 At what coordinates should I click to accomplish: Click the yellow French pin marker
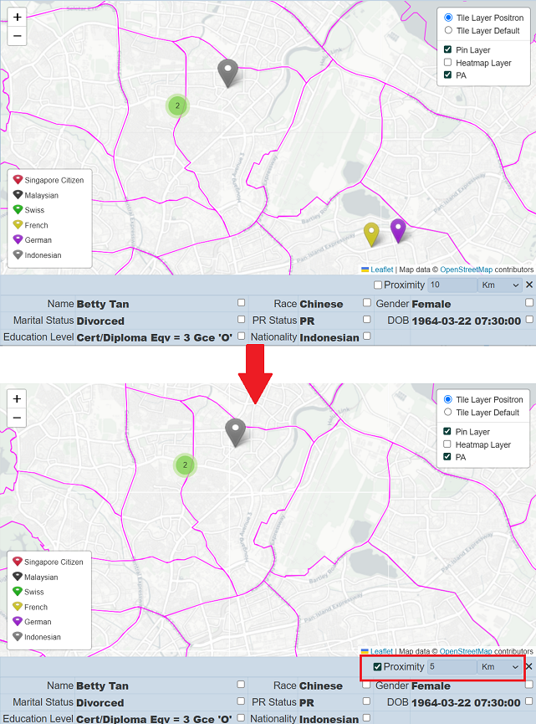[371, 234]
